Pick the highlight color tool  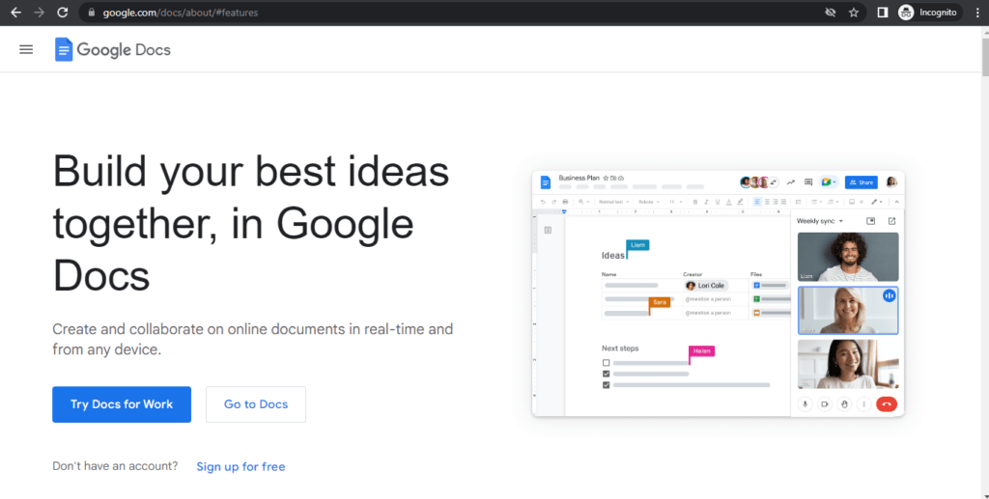740,202
